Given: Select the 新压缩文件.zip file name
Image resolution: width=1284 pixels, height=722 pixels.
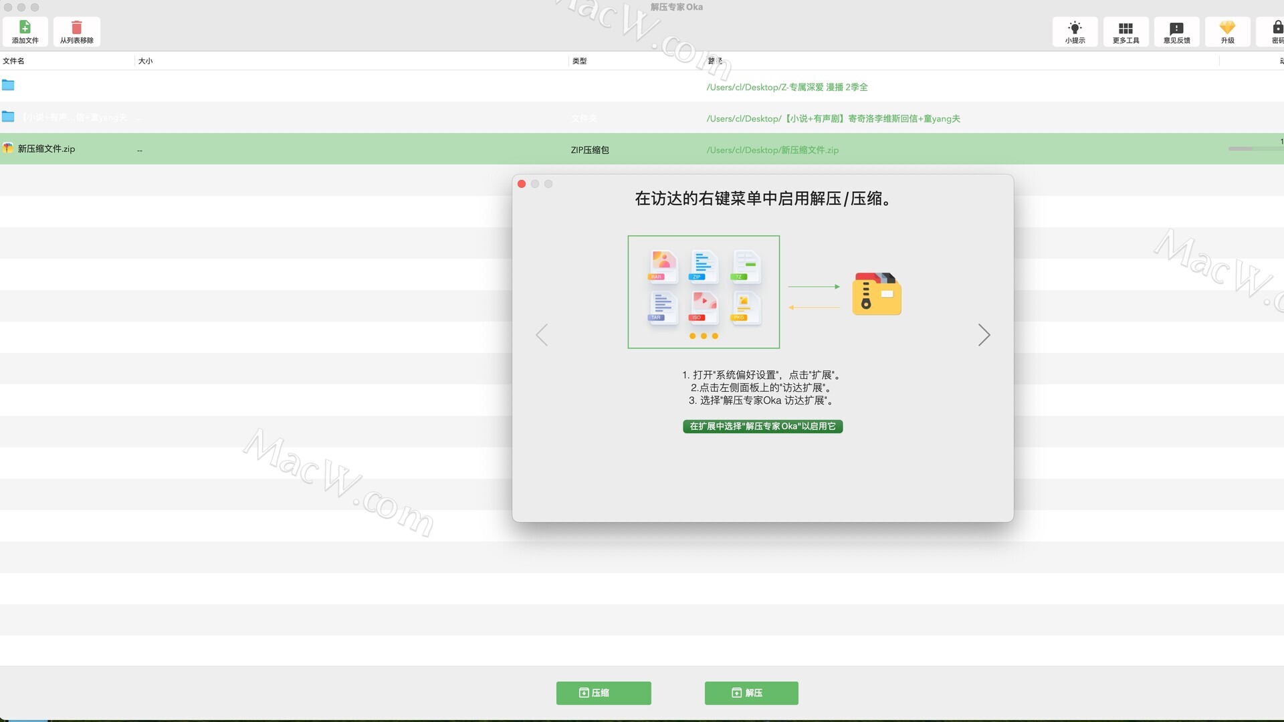Looking at the screenshot, I should coord(46,148).
